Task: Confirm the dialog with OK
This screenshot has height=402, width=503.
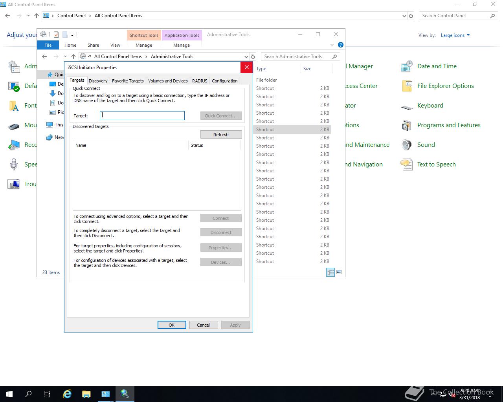Action: (172, 325)
